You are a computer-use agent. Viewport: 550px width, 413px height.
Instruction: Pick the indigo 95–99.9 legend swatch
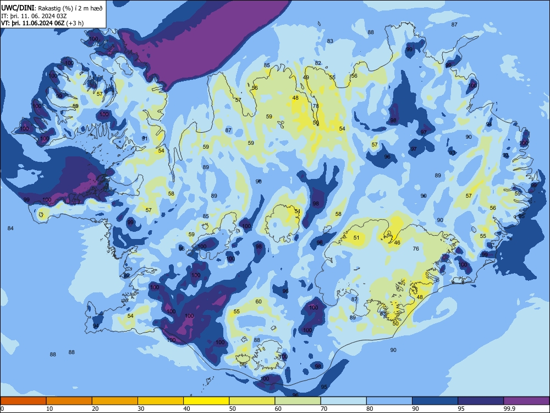point(481,401)
